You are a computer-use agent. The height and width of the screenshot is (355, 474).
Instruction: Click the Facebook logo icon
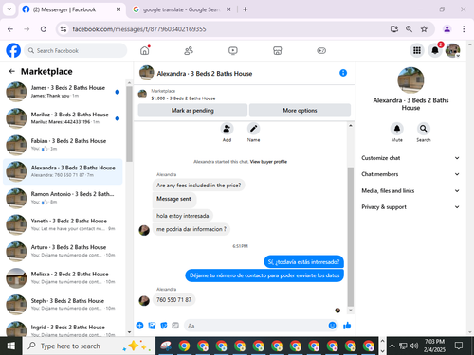(13, 50)
